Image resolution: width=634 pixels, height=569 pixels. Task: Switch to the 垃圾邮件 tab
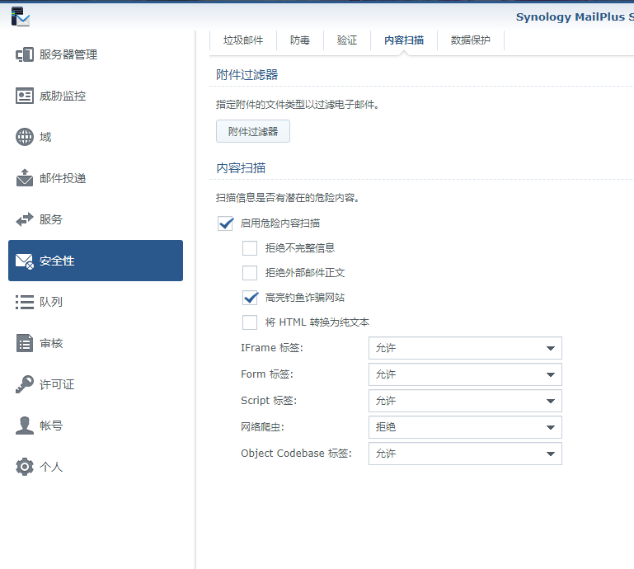[243, 40]
